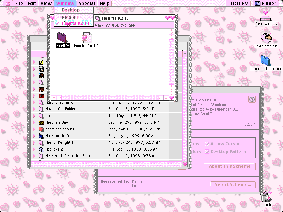Expand the hbe folder disclosure triangle
The image size is (283, 212).
(34, 116)
